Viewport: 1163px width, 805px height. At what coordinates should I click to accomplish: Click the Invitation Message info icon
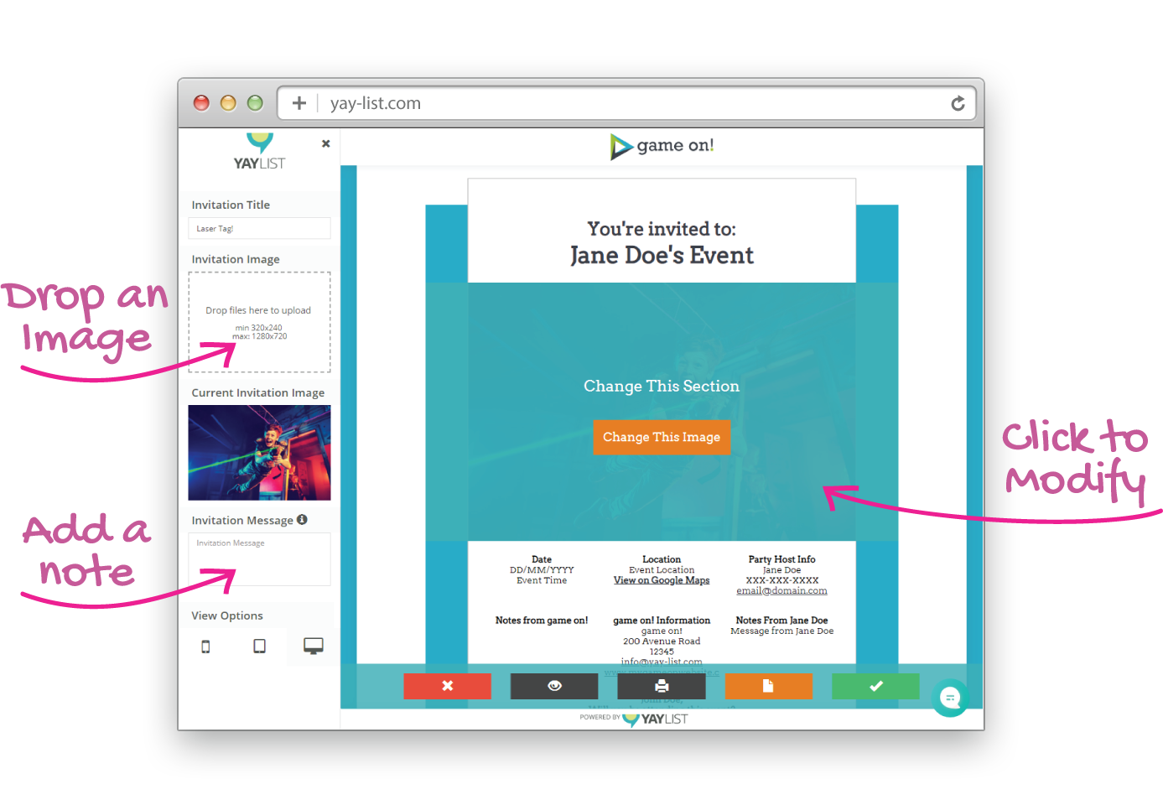pos(302,520)
